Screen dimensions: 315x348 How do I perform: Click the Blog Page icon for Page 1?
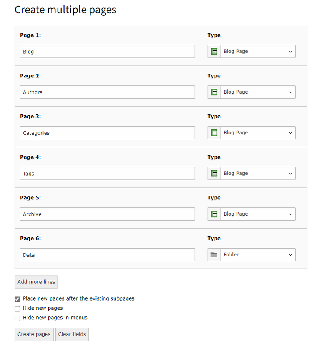click(x=214, y=52)
